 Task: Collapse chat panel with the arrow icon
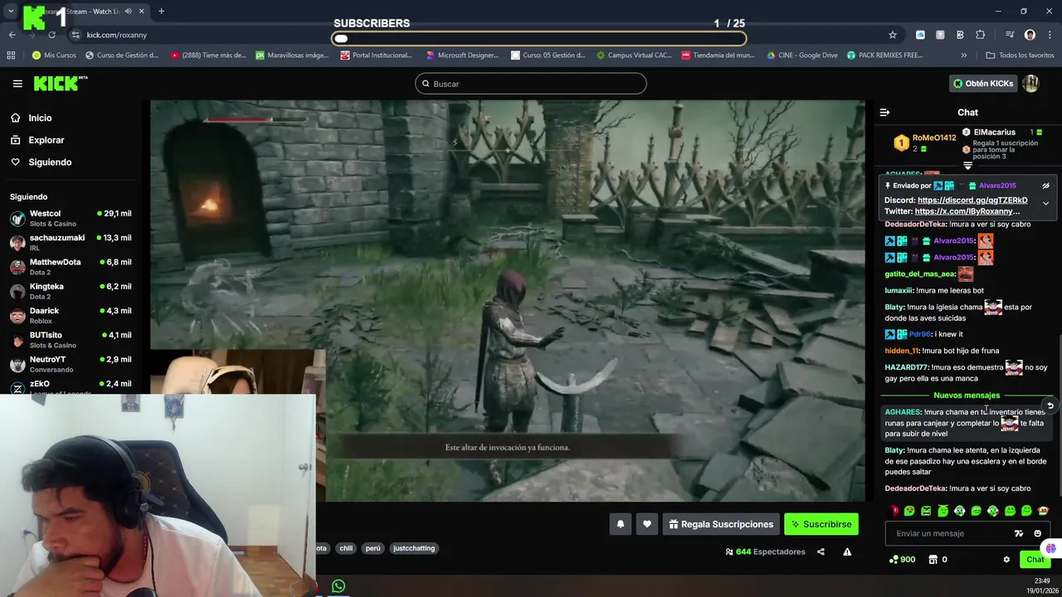[884, 112]
